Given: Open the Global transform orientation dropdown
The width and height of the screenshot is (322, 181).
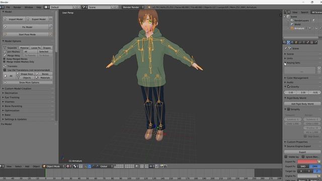Looking at the screenshot, I should (x=106, y=166).
